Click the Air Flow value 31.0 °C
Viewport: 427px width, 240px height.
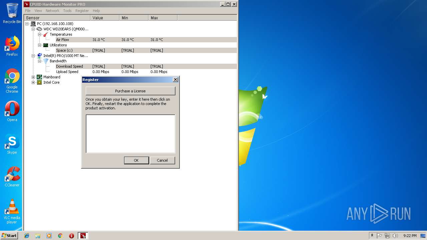[x=99, y=40]
